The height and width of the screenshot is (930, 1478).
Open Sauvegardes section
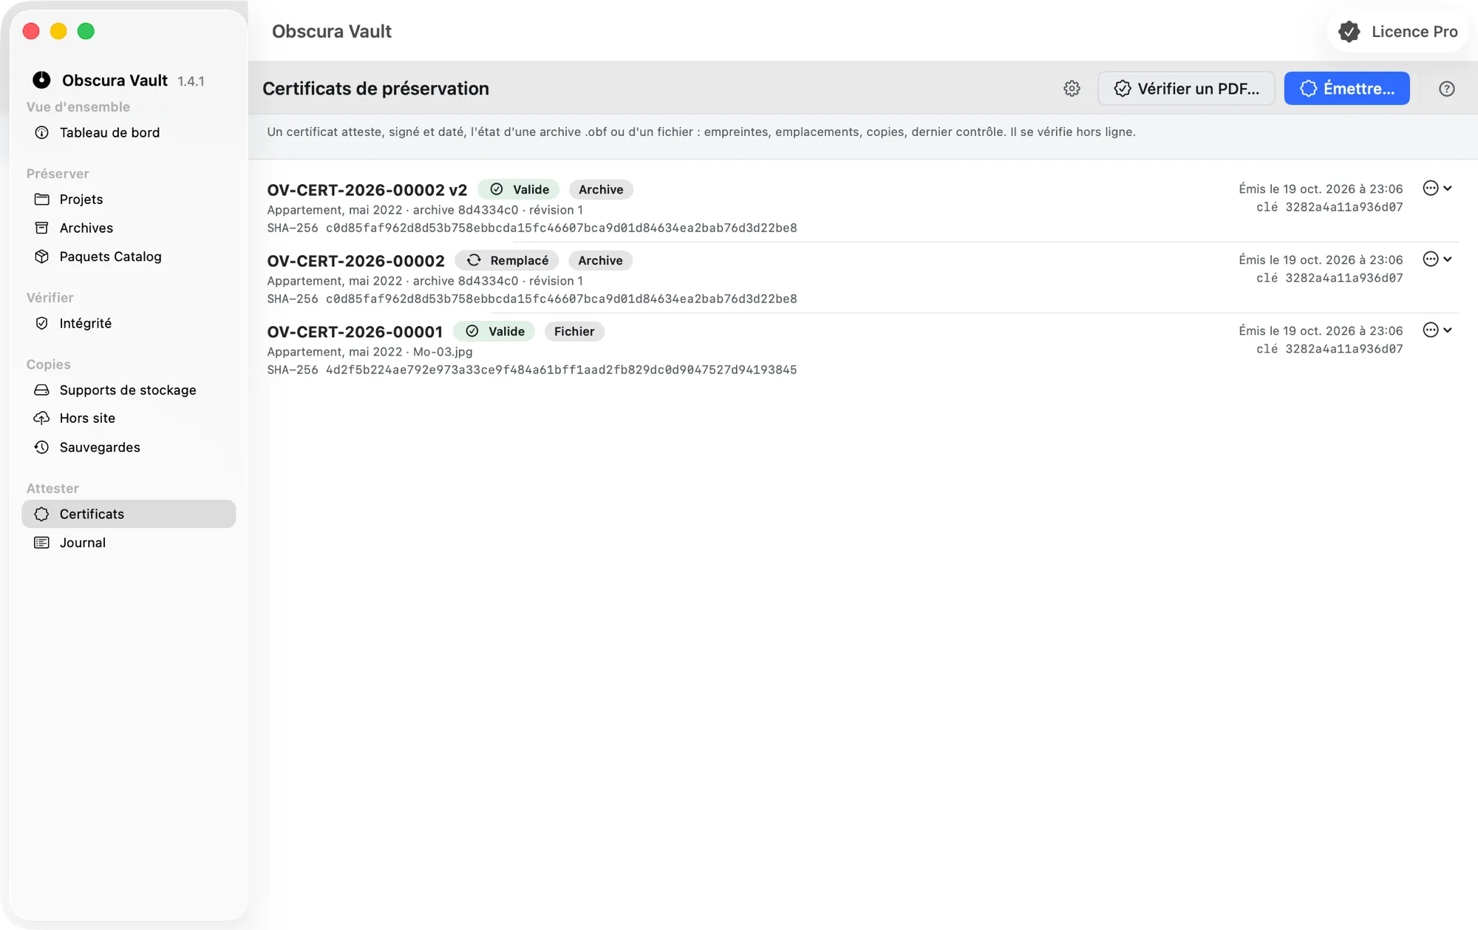click(129, 447)
